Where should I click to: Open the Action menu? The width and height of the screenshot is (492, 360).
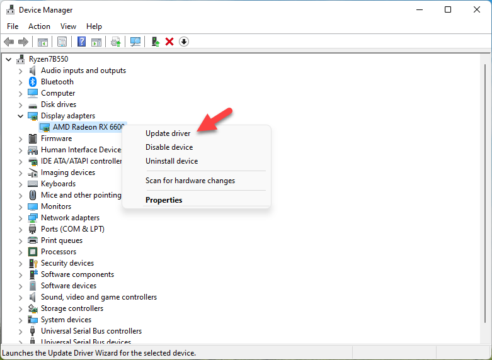point(39,26)
